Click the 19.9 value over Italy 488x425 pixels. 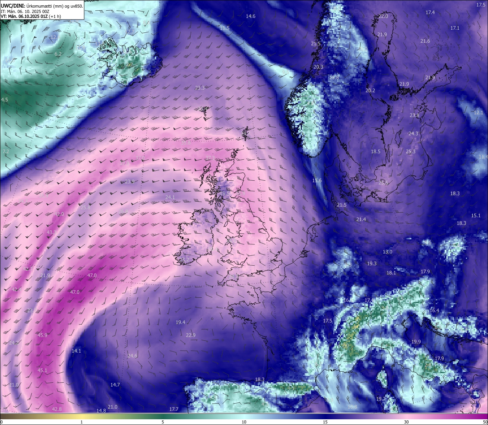(x=416, y=342)
